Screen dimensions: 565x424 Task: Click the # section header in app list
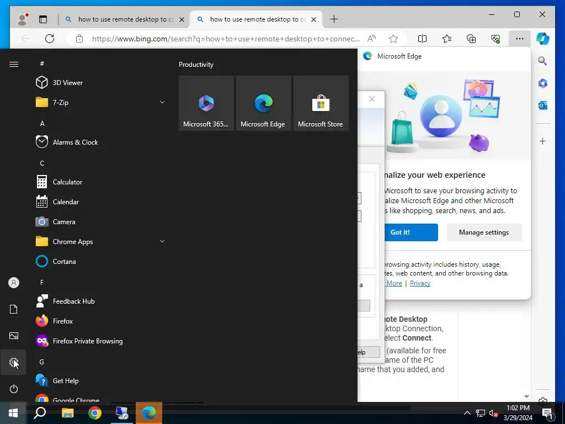click(42, 64)
